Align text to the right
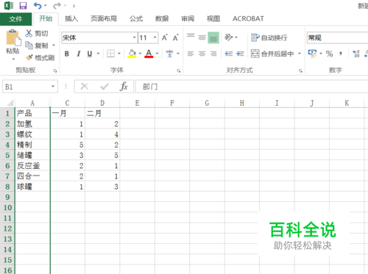Image resolution: width=368 pixels, height=274 pixels. (213, 54)
